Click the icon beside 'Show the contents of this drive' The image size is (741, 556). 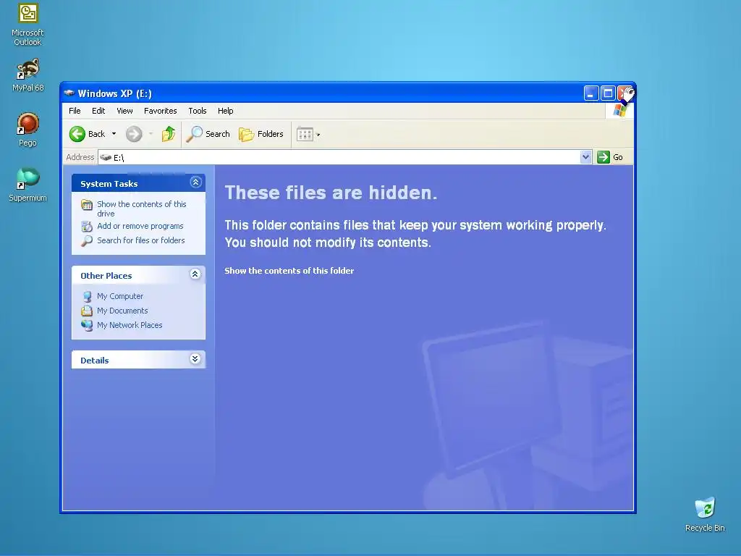(x=87, y=205)
